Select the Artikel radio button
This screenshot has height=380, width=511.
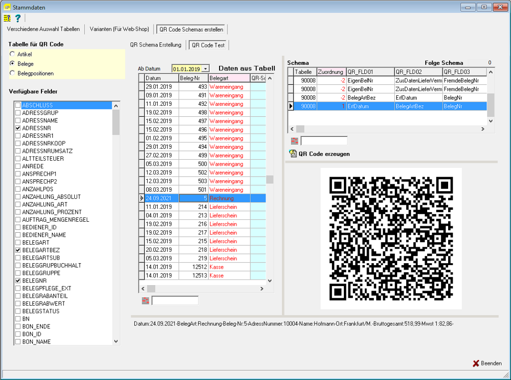click(x=12, y=54)
